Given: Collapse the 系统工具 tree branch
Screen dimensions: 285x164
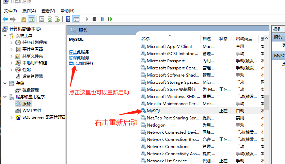Looking at the screenshot, I should [x=5, y=36].
